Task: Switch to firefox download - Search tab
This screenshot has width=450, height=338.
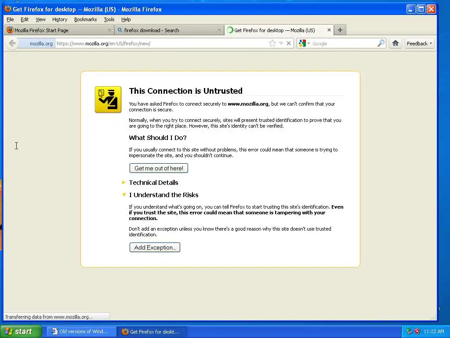Action: (x=169, y=30)
